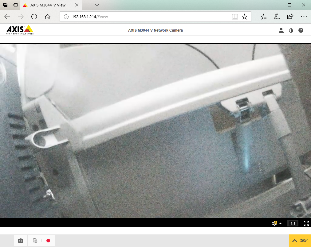Toggle the contrast theme icon
311x247 pixels.
(291, 30)
